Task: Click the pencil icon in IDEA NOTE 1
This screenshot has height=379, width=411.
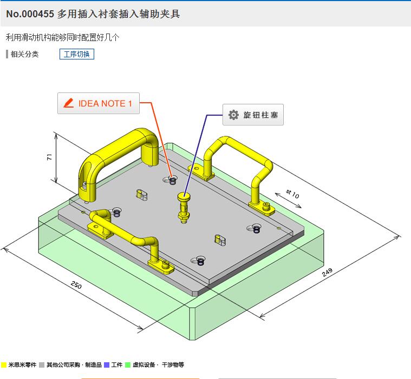Action: tap(69, 103)
